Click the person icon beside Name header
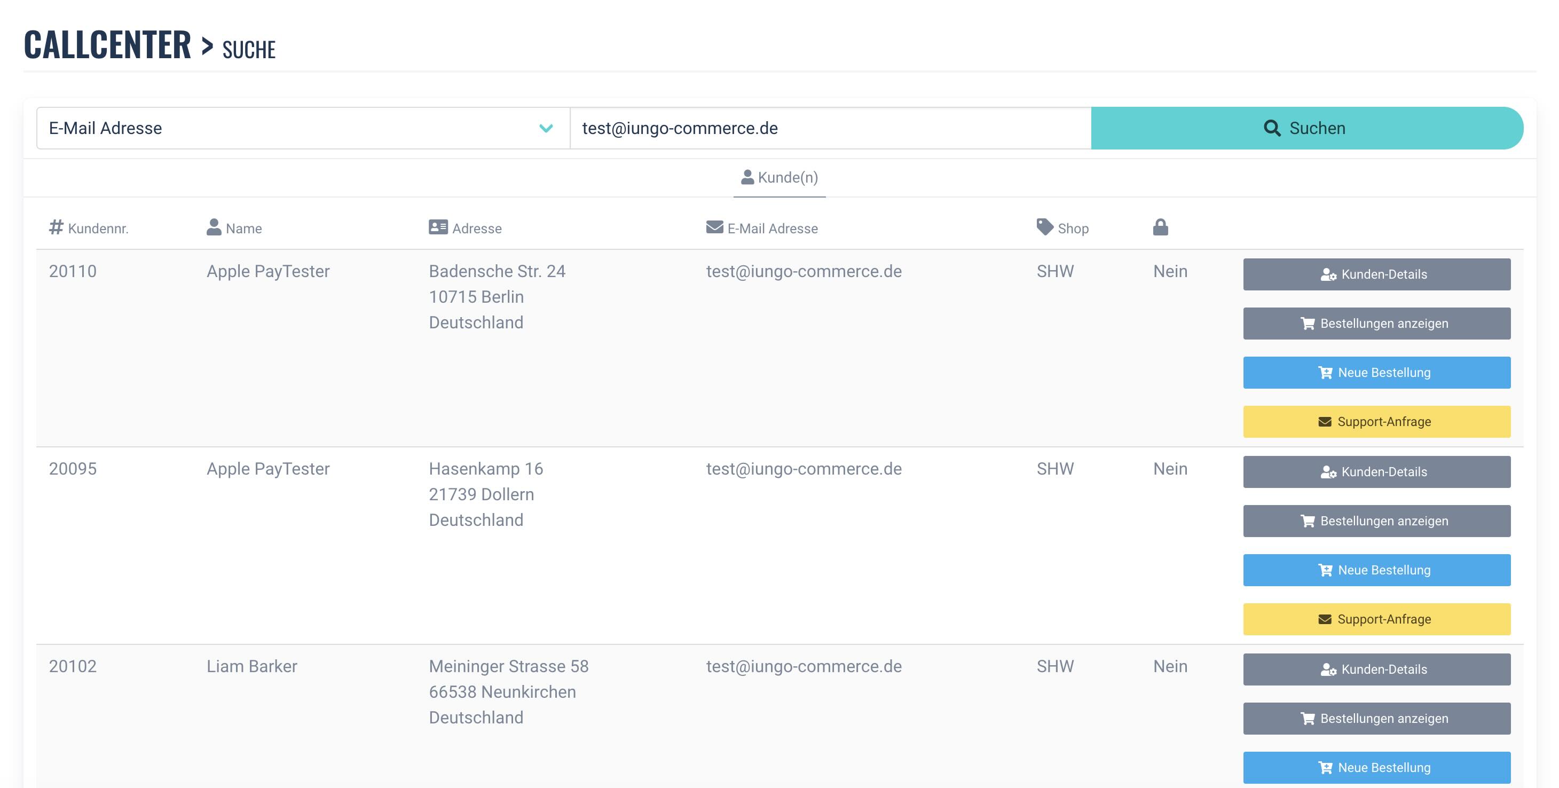The width and height of the screenshot is (1559, 788). (x=214, y=227)
